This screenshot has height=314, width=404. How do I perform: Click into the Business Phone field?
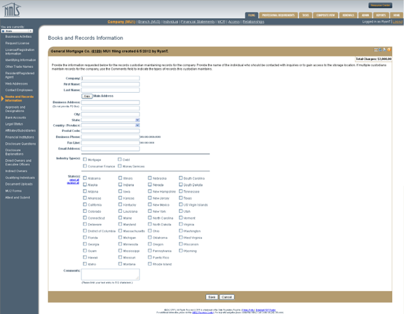111,137
